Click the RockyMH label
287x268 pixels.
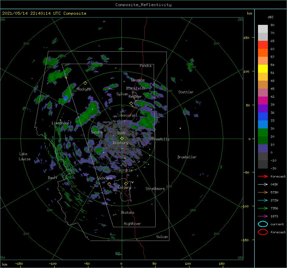(84, 89)
